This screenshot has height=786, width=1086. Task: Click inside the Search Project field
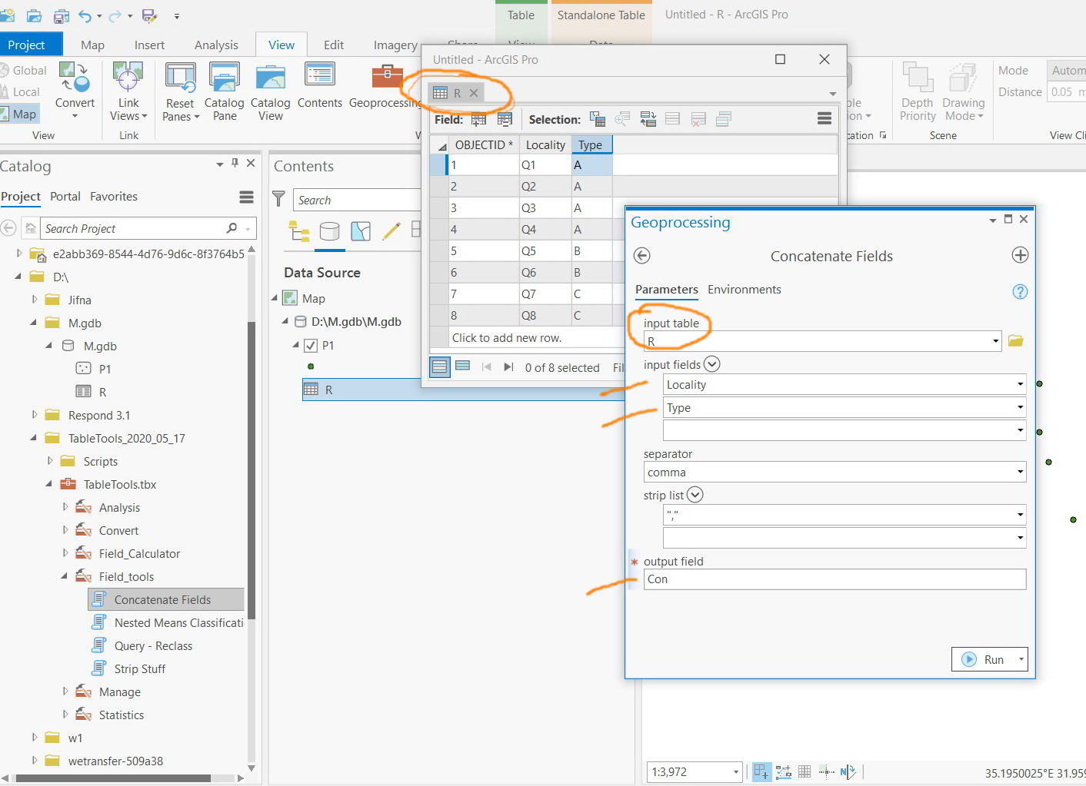[x=131, y=228]
